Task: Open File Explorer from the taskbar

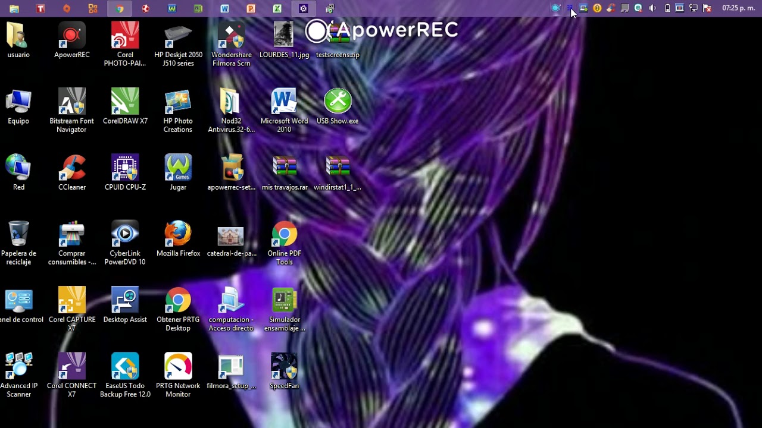Action: [14, 8]
